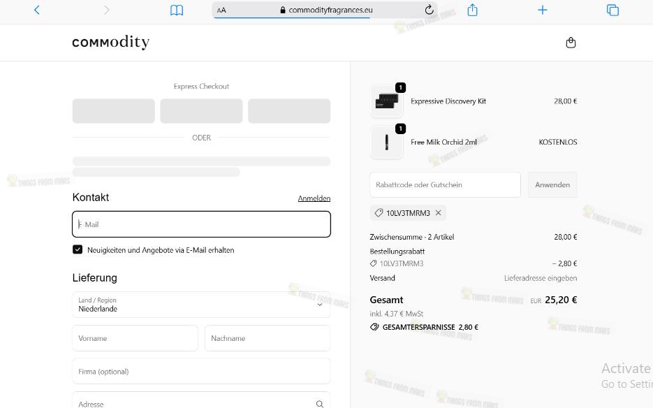The image size is (653, 408).
Task: Remove discount code 10LV3TMRM3 with the X
Action: click(x=438, y=212)
